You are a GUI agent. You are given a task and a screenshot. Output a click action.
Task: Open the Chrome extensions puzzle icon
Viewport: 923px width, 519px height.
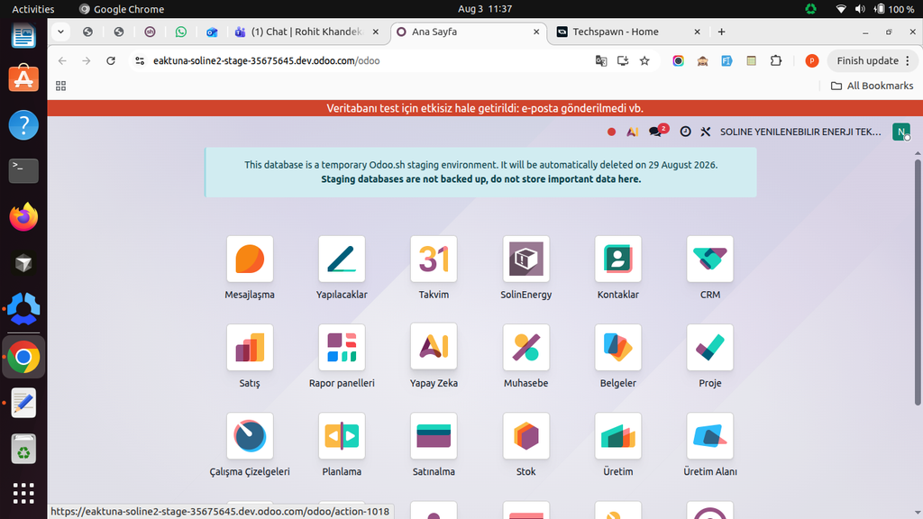(x=776, y=60)
